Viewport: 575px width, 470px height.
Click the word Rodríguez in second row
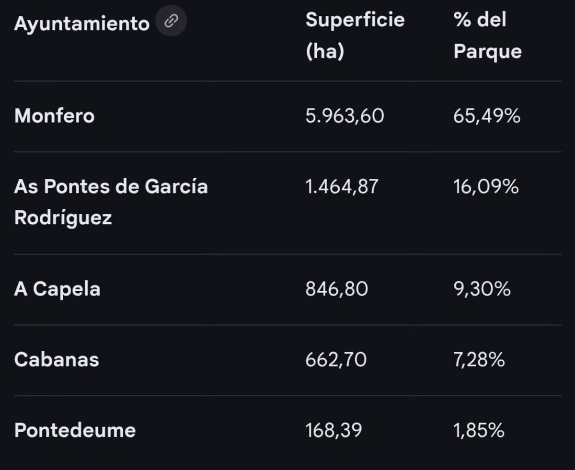click(63, 218)
